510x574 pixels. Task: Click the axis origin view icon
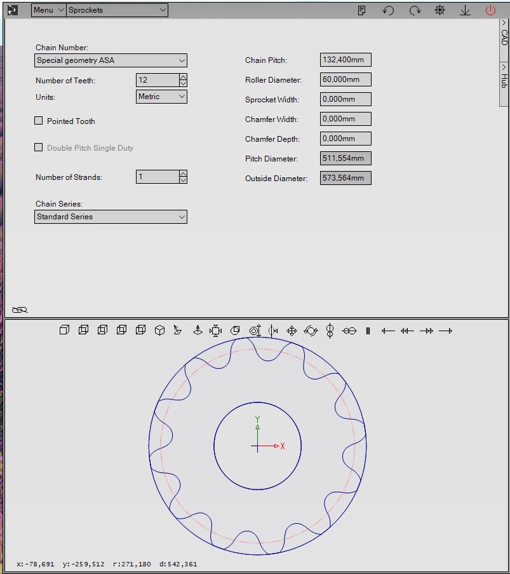coord(198,331)
